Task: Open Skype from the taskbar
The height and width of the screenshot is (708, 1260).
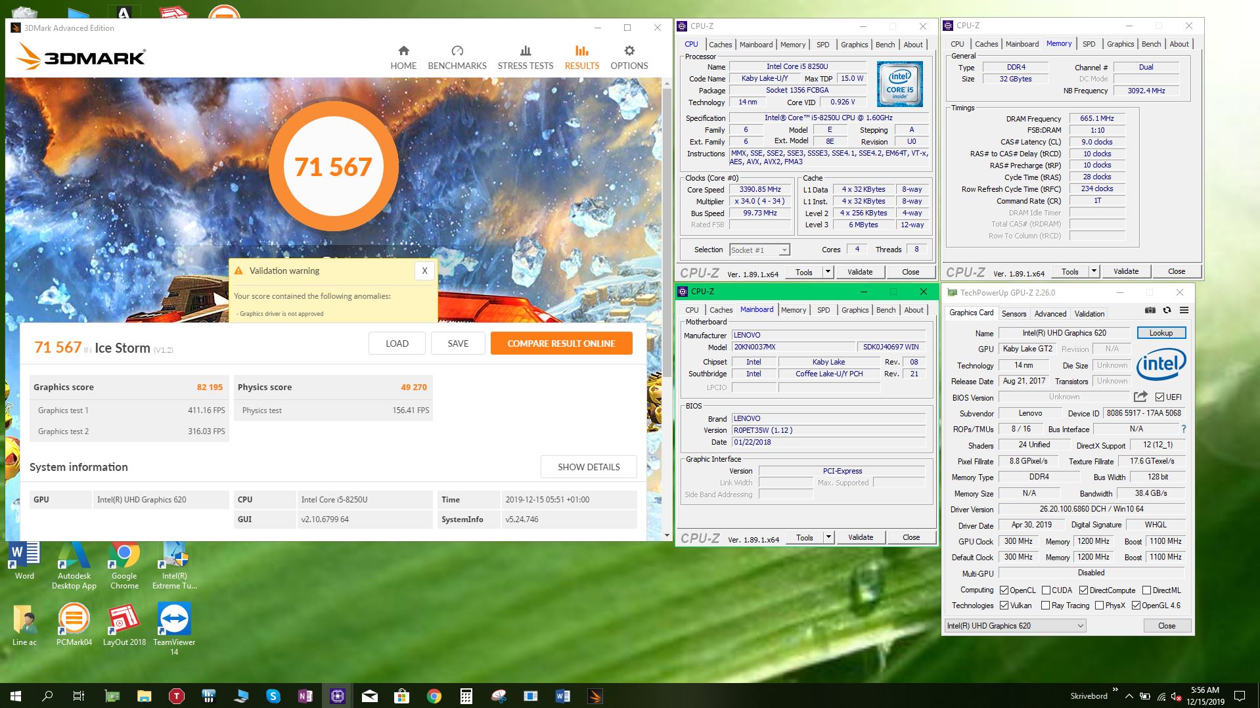Action: 273,696
